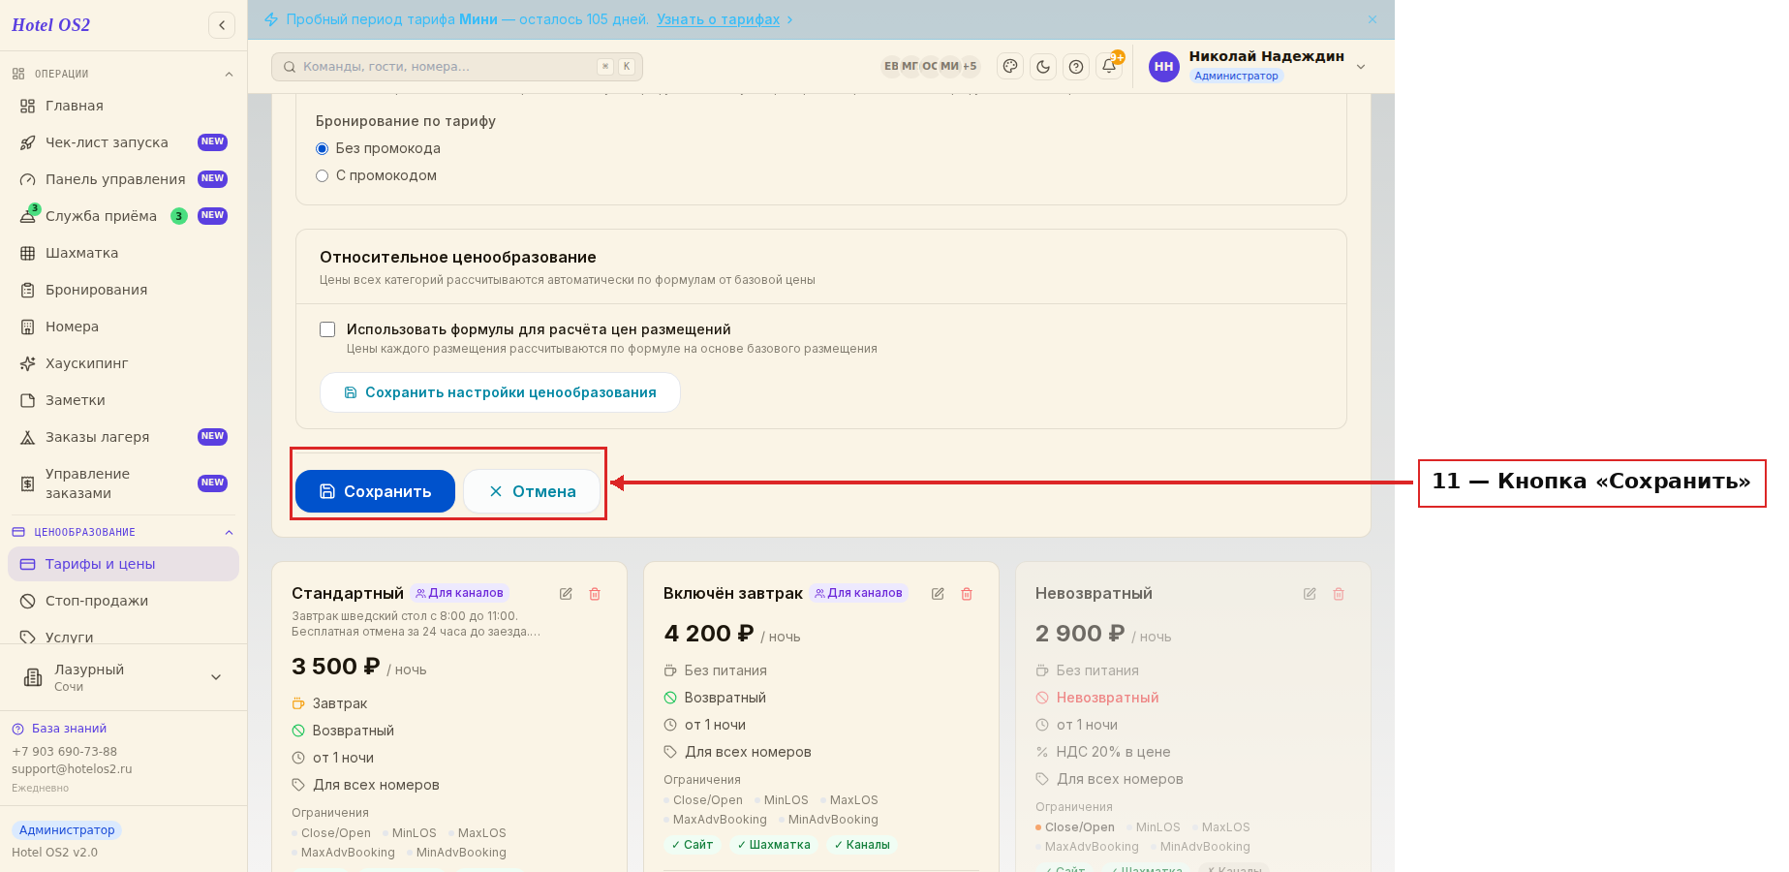Edit the Включён завтрак tariff card
1789x872 pixels.
(938, 594)
